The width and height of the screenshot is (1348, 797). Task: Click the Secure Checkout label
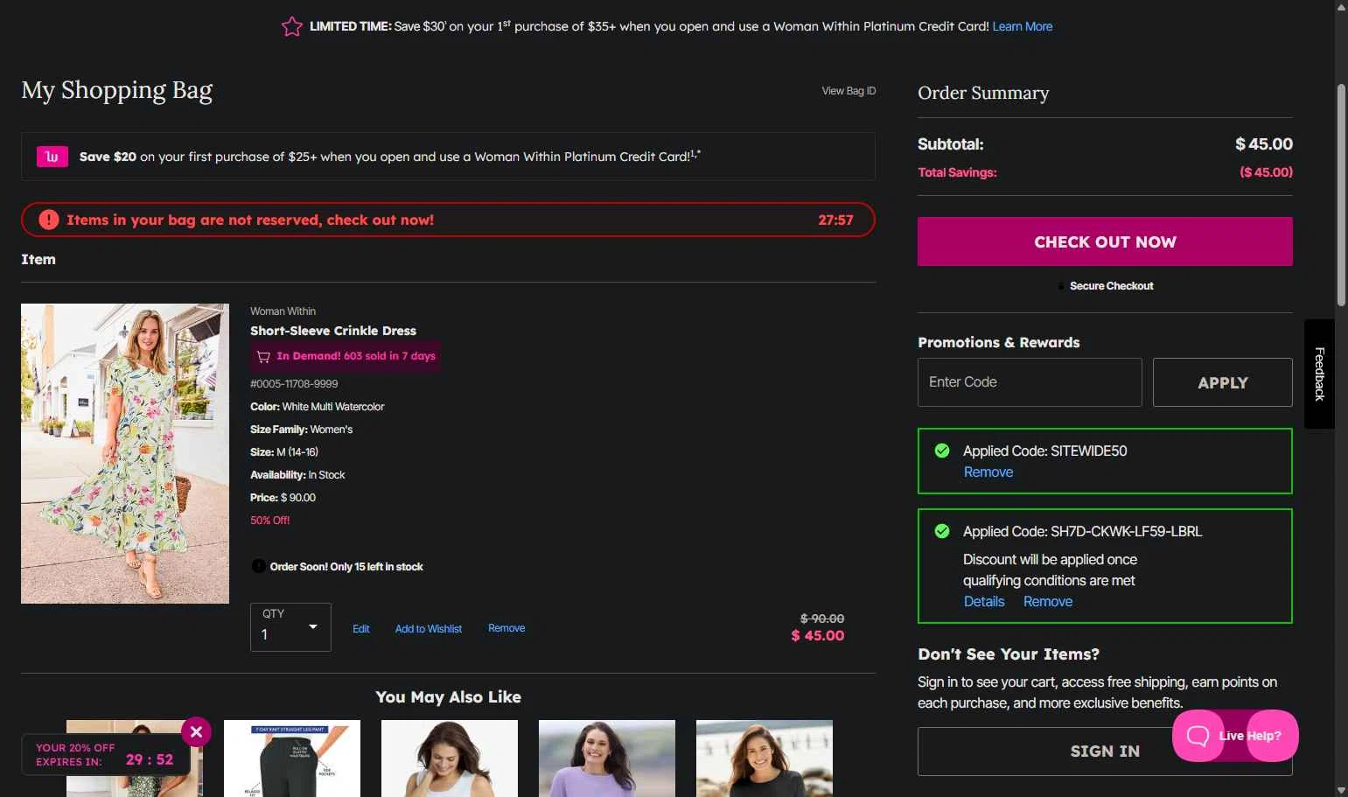coord(1112,286)
